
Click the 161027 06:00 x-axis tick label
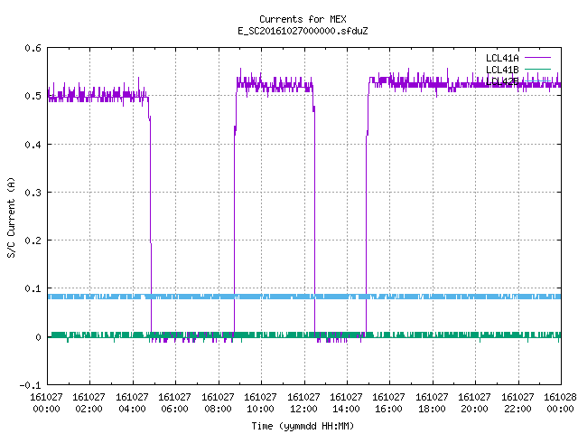(174, 403)
